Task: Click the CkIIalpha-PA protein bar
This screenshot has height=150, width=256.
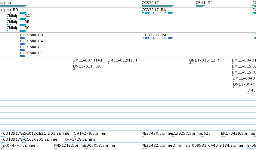Action: (23, 44)
